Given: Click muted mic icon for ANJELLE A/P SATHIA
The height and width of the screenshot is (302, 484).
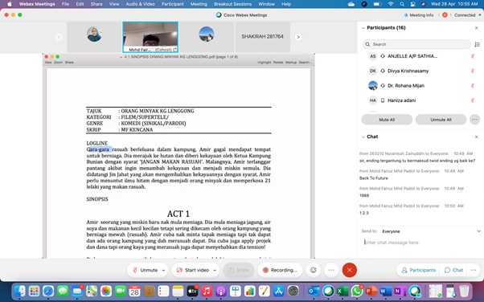Looking at the screenshot, I should coord(472,56).
